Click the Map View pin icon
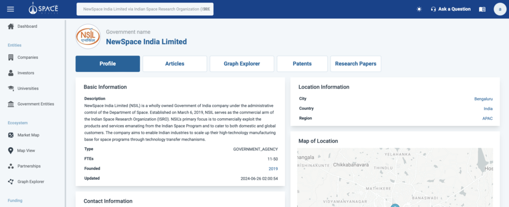 click(11, 151)
